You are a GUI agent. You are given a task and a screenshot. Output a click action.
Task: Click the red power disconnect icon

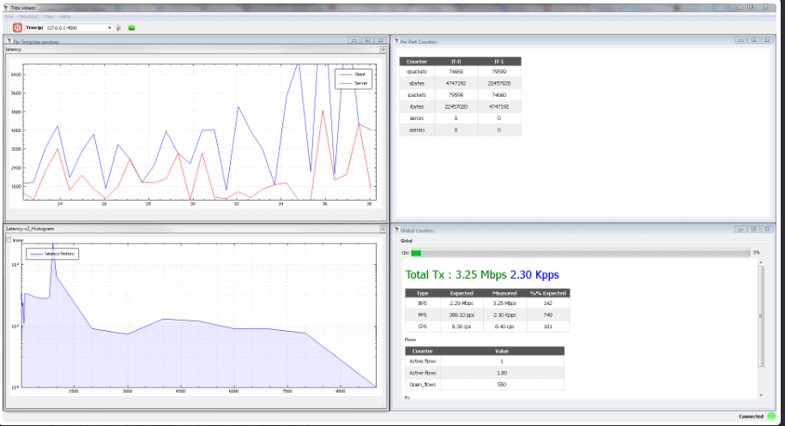(17, 28)
